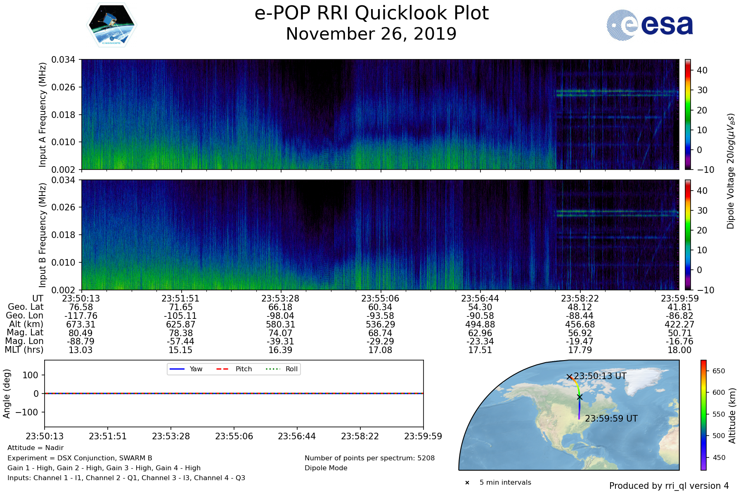The height and width of the screenshot is (495, 743).
Task: Click the 'November 26, 2019' date subtitle
Action: [x=371, y=34]
